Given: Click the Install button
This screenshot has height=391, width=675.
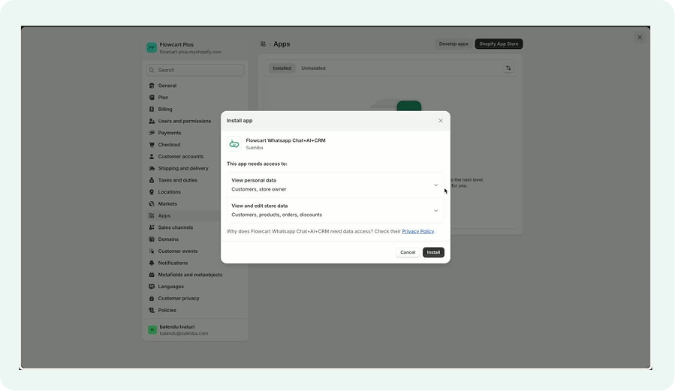Looking at the screenshot, I should pos(433,252).
